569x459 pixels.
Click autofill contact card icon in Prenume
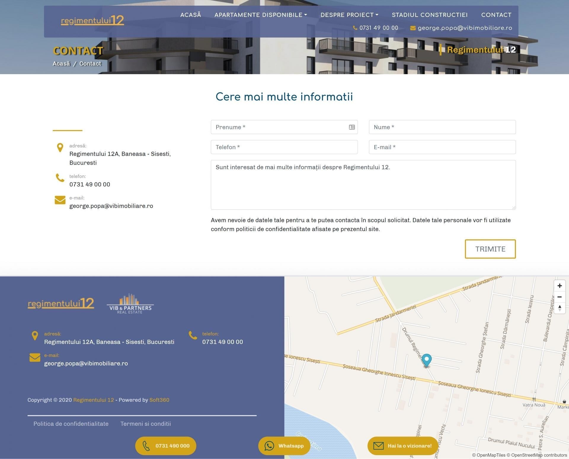(352, 127)
